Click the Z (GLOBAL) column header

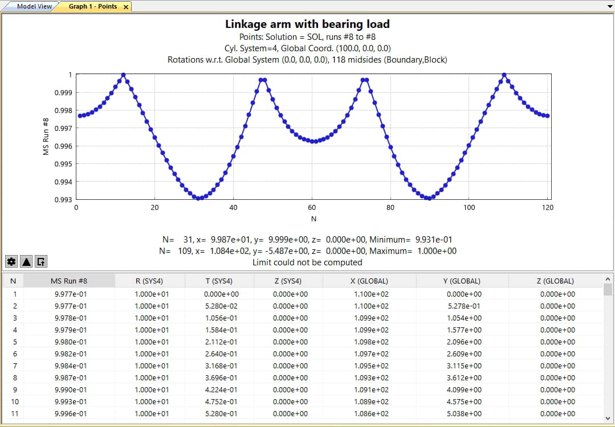point(557,281)
